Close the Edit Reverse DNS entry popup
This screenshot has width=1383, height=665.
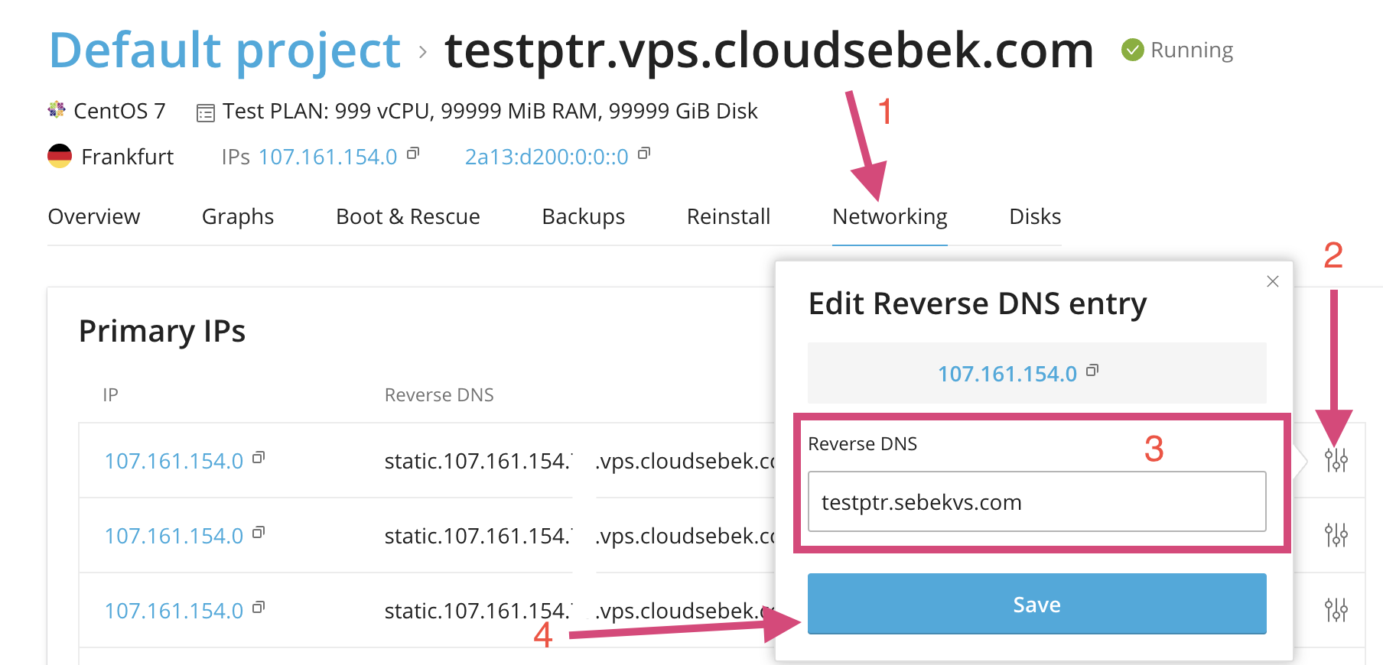pos(1273,281)
